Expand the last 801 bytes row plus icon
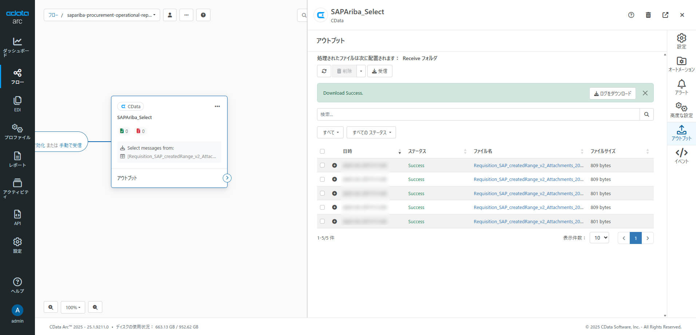Image resolution: width=696 pixels, height=335 pixels. (335, 221)
